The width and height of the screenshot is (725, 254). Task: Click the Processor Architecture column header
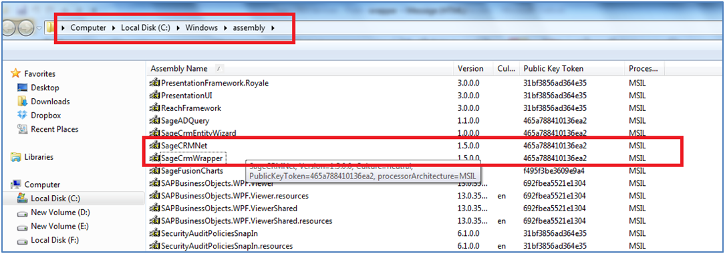click(644, 68)
